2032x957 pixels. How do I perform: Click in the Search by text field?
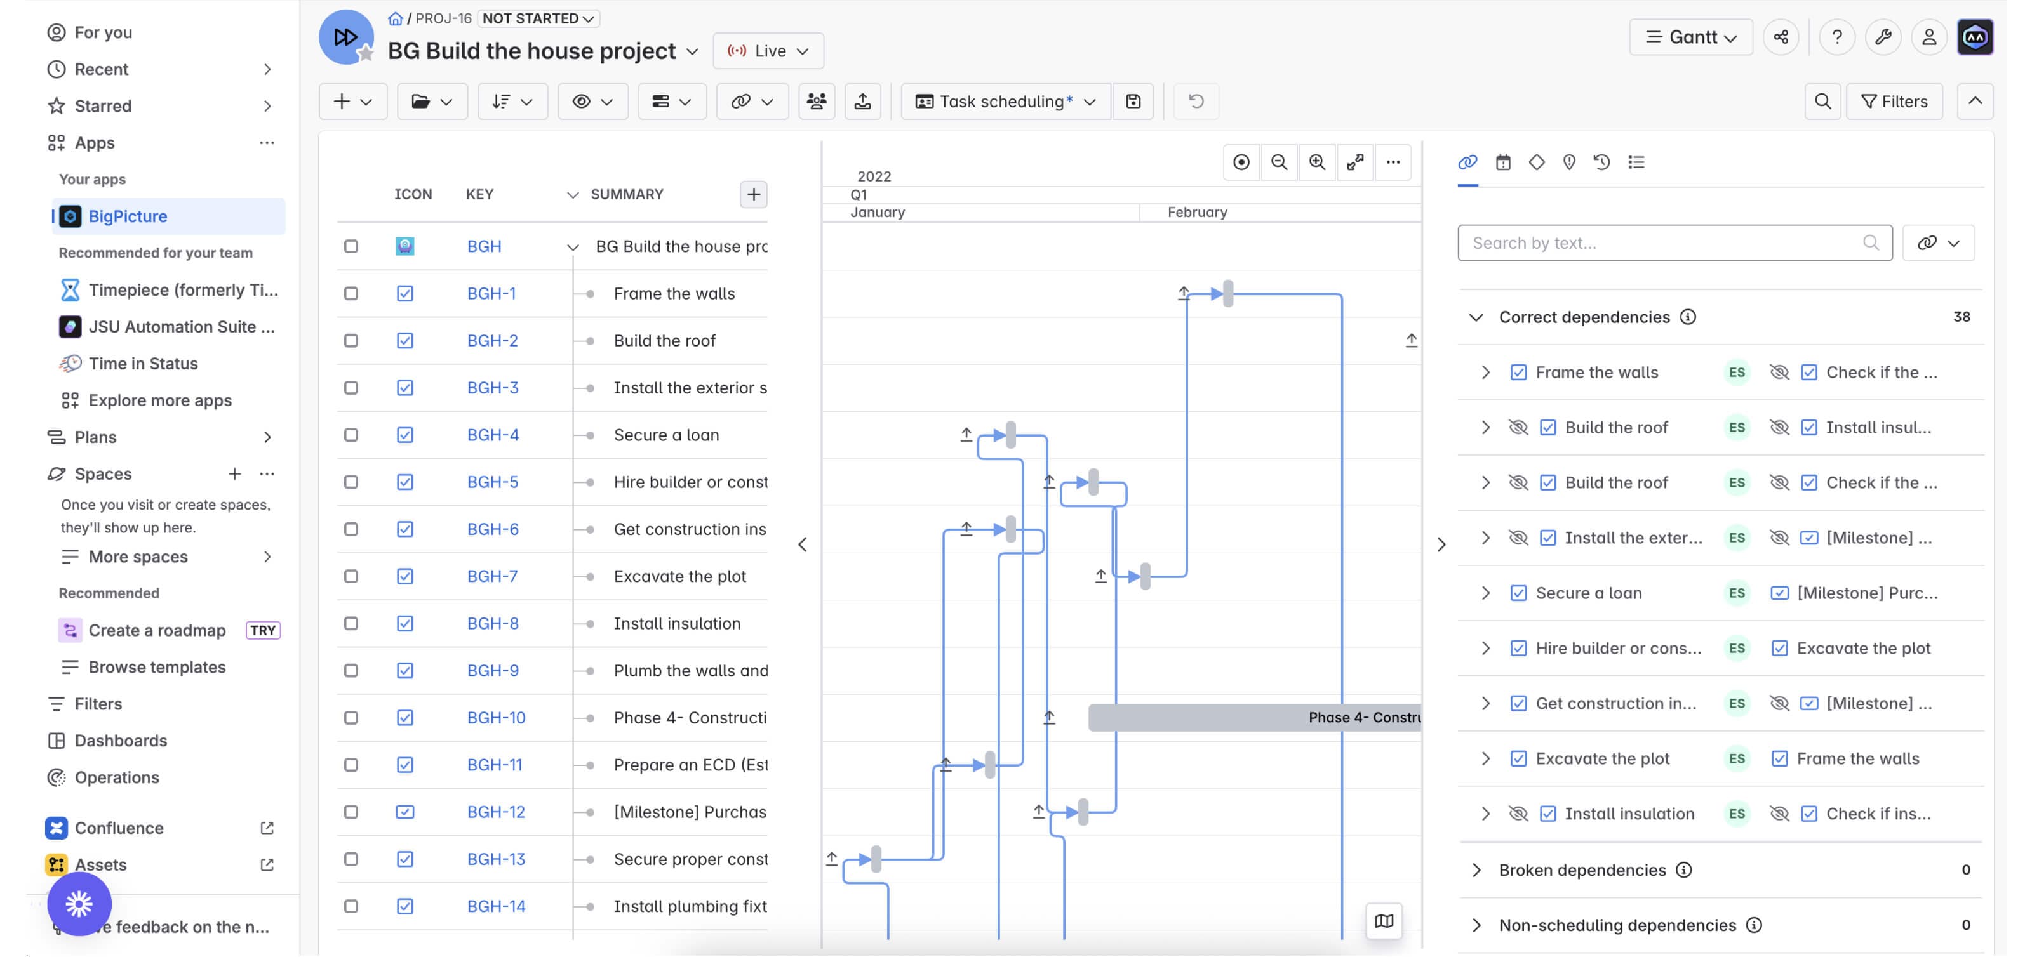[x=1674, y=243]
